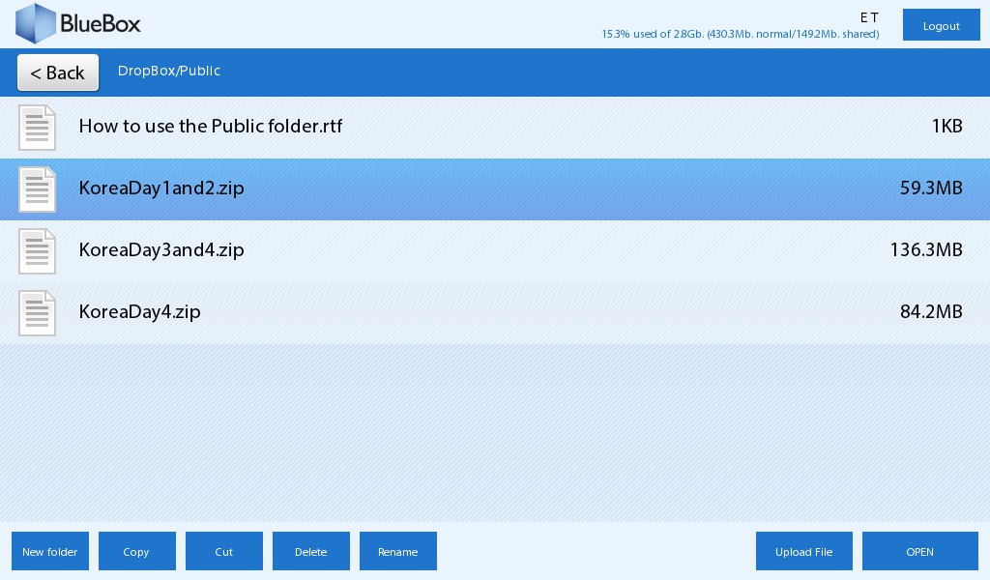Log out using the Logout button
Image resolution: width=990 pixels, height=580 pixels.
tap(941, 25)
